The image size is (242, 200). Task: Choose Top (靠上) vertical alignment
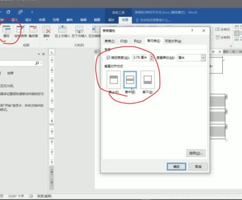click(113, 80)
